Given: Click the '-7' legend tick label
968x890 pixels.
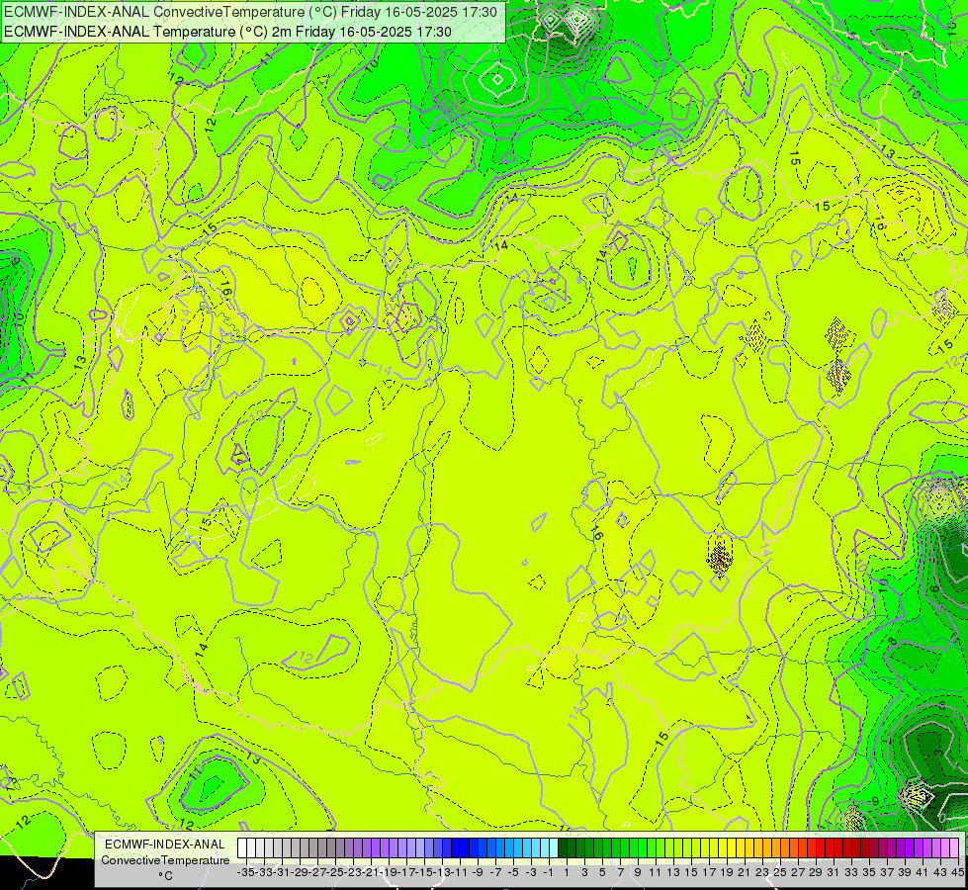Looking at the screenshot, I should 495,872.
